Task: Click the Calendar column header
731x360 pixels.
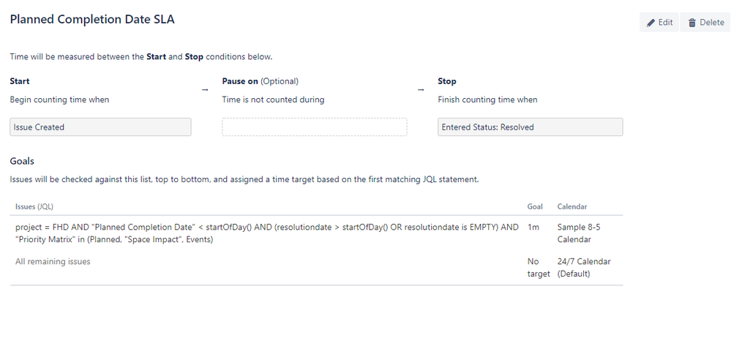Action: click(x=572, y=206)
